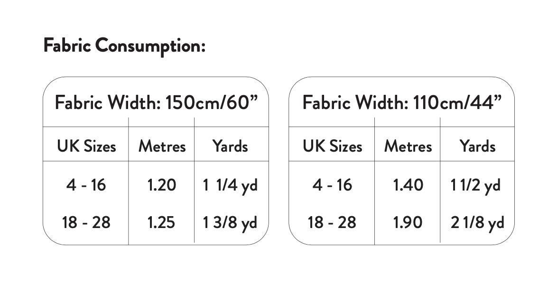Viewport: 557px width, 292px height.
Task: Click UK Sizes column header in 150cm table
Action: click(x=86, y=146)
